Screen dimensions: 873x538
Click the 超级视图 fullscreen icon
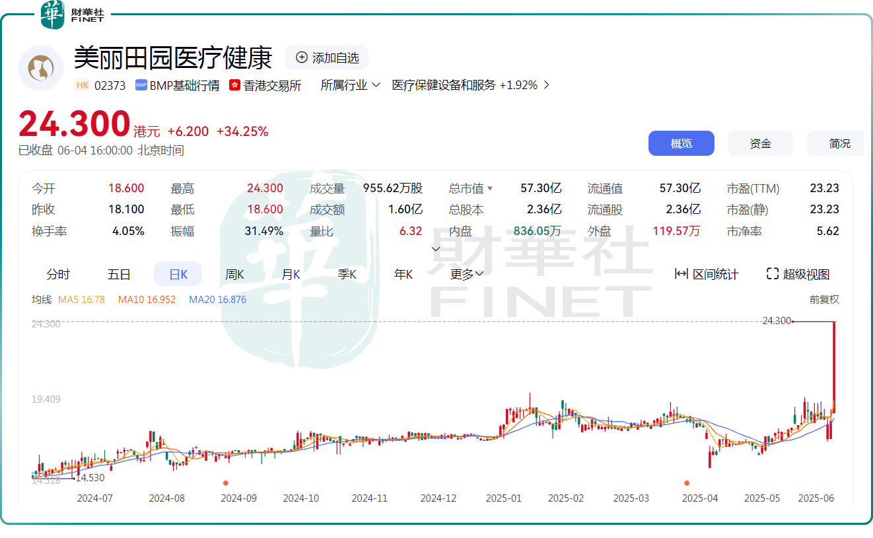tap(773, 274)
